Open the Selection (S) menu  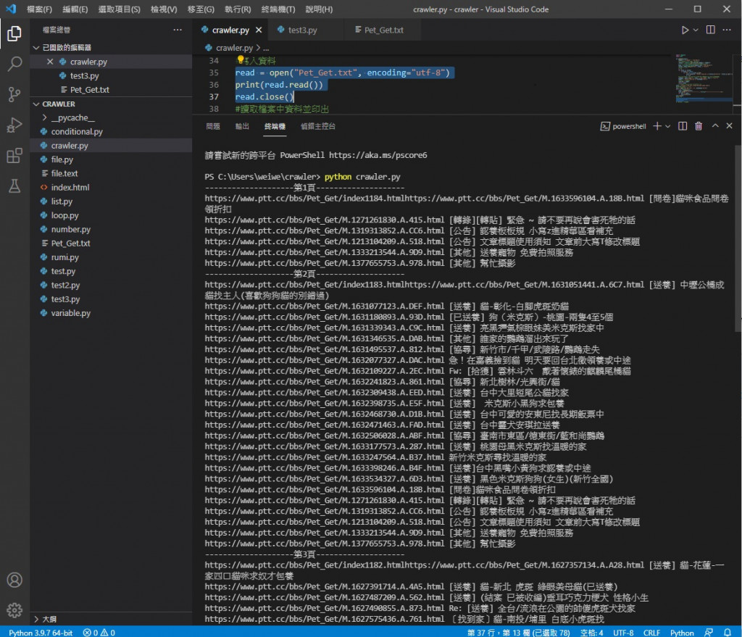tap(120, 9)
